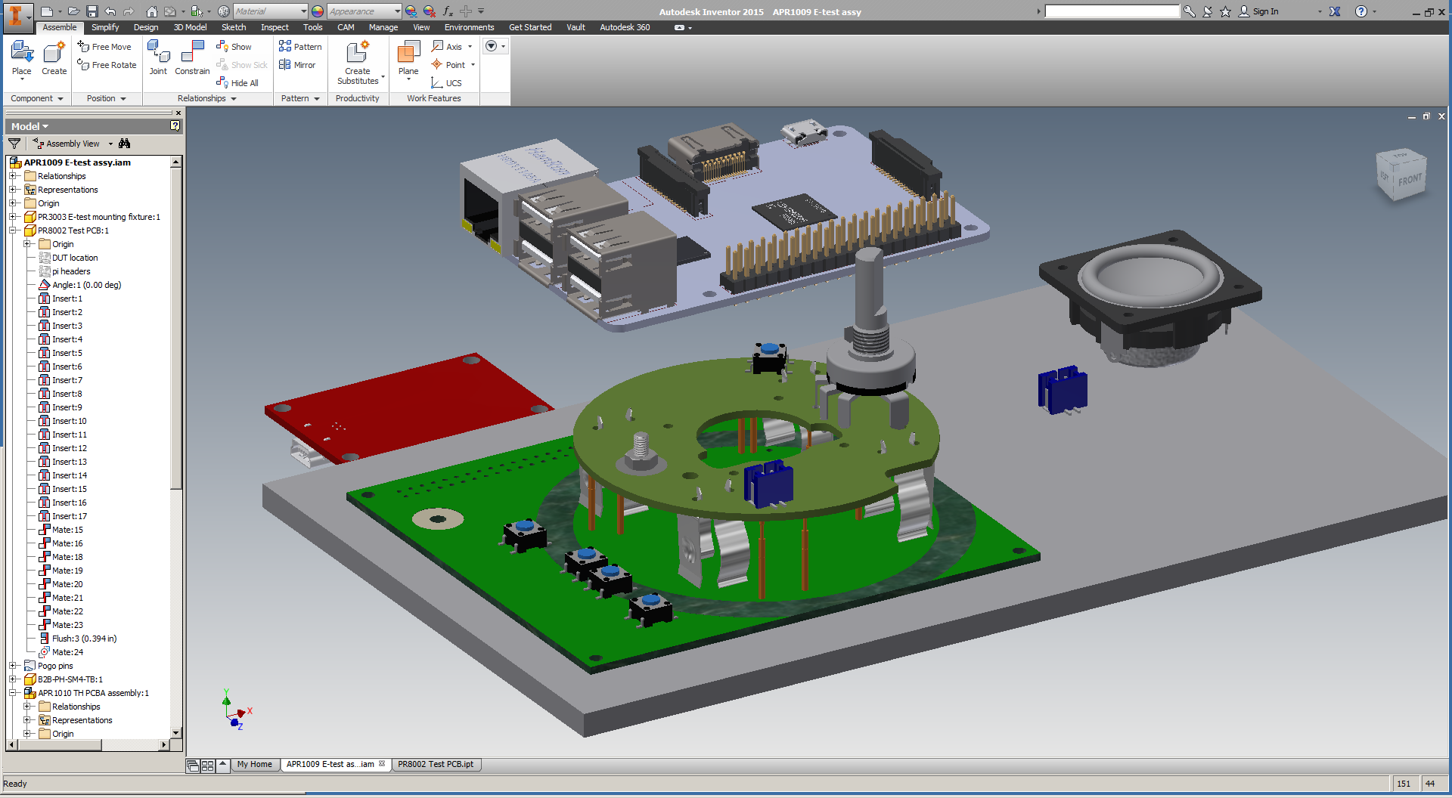Activate the Free Move tool
This screenshot has height=798, width=1452.
coord(104,47)
